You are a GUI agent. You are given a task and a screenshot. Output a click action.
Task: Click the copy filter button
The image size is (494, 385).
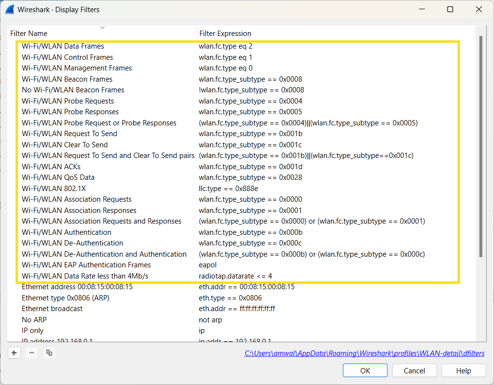pos(49,353)
